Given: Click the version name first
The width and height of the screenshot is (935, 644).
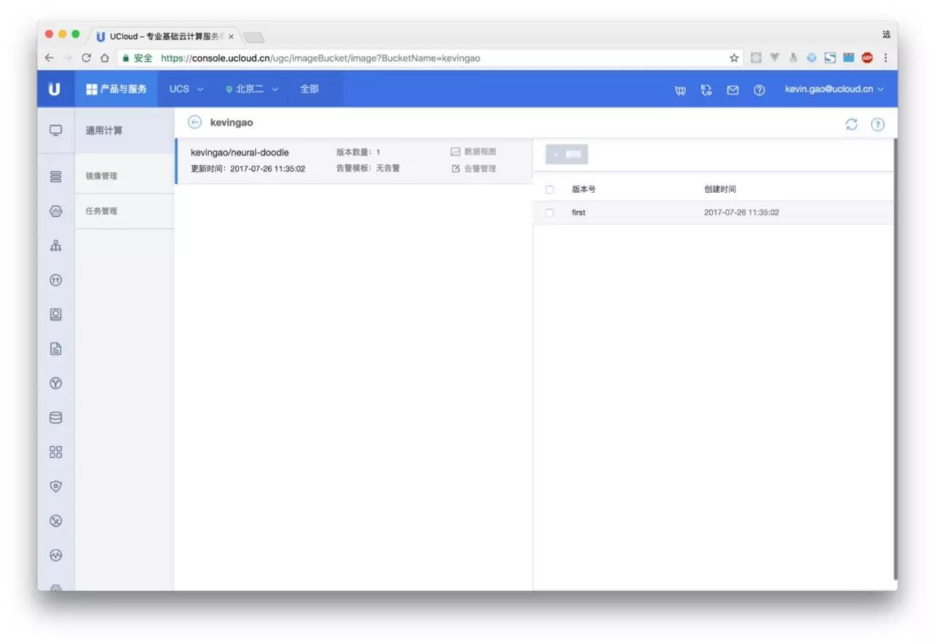Looking at the screenshot, I should (579, 212).
